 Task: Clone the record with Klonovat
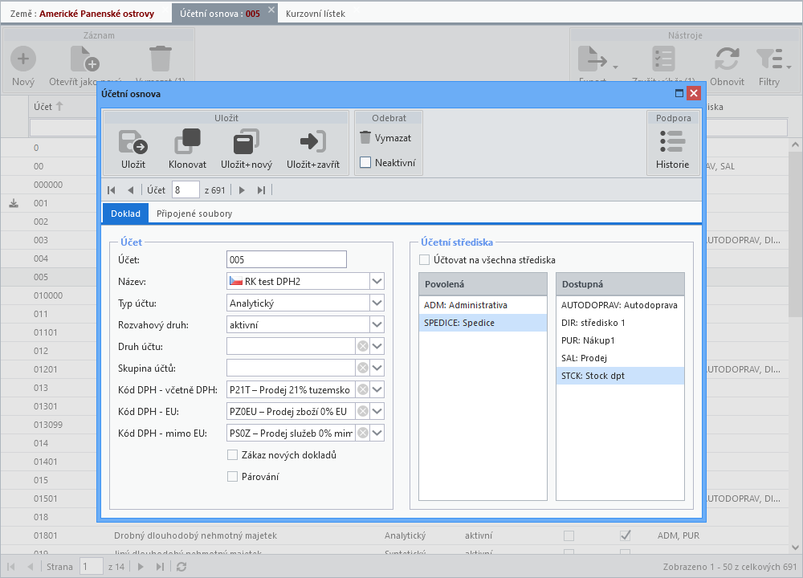pos(187,142)
